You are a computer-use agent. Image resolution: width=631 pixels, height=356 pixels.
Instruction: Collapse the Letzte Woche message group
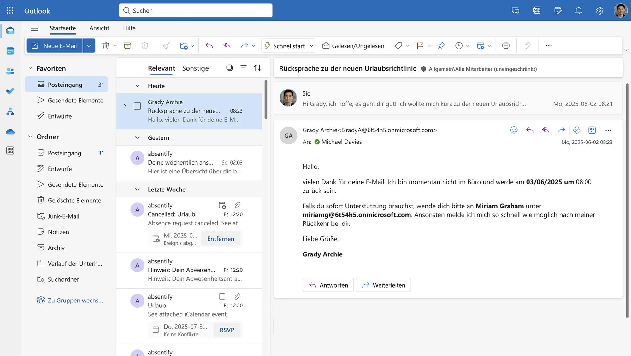137,190
